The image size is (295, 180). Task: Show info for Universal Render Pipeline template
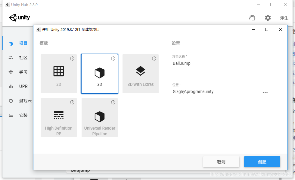(x=113, y=102)
